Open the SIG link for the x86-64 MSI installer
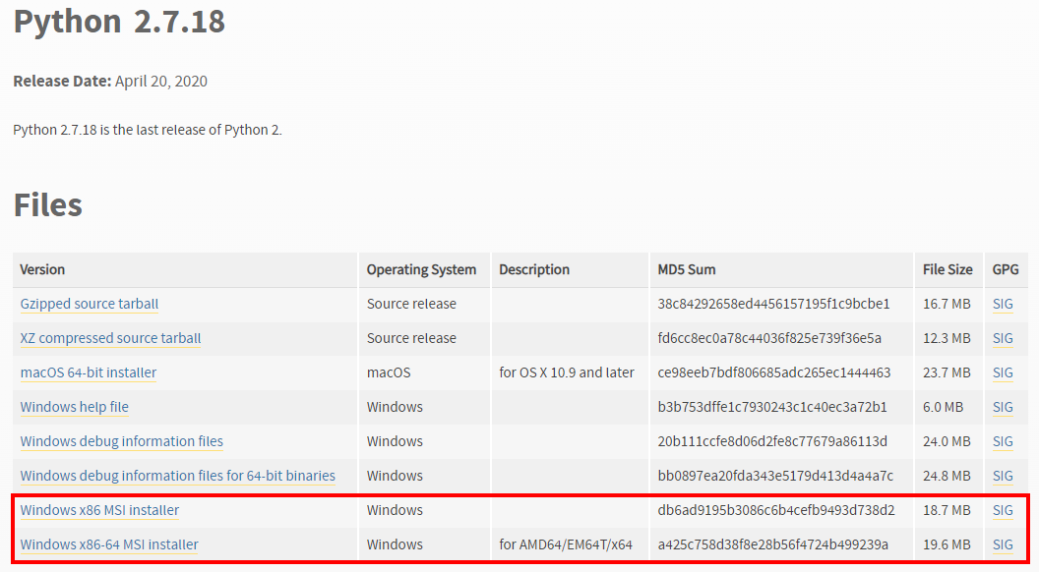This screenshot has width=1039, height=572. click(x=1003, y=544)
